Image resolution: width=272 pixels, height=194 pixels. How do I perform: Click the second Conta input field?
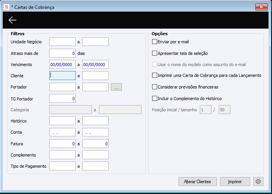[95, 133]
